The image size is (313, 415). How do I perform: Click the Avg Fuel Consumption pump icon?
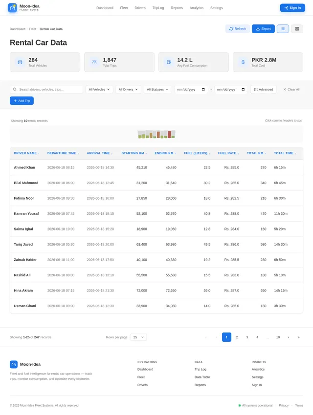pos(169,62)
